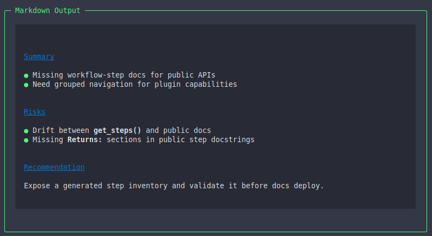Click the bold 'get_steps()' text

pyautogui.click(x=117, y=130)
